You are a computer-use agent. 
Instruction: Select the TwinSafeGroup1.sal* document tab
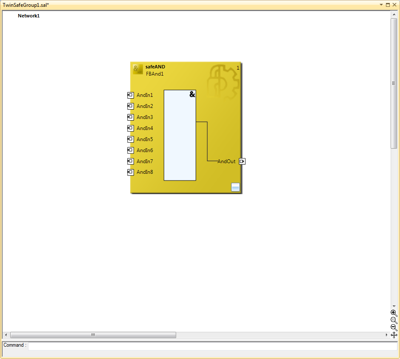[26, 5]
